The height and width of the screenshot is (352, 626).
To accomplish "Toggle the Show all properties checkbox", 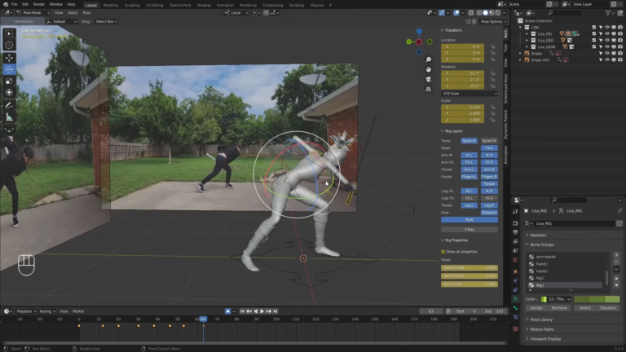I will pyautogui.click(x=443, y=252).
